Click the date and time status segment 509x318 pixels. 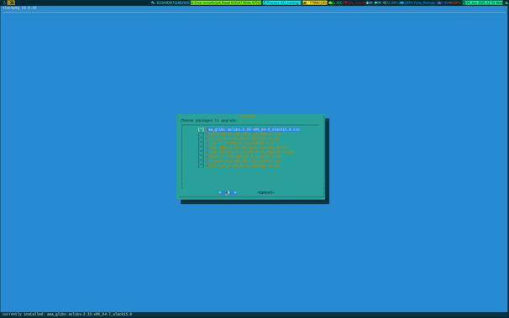[483, 3]
